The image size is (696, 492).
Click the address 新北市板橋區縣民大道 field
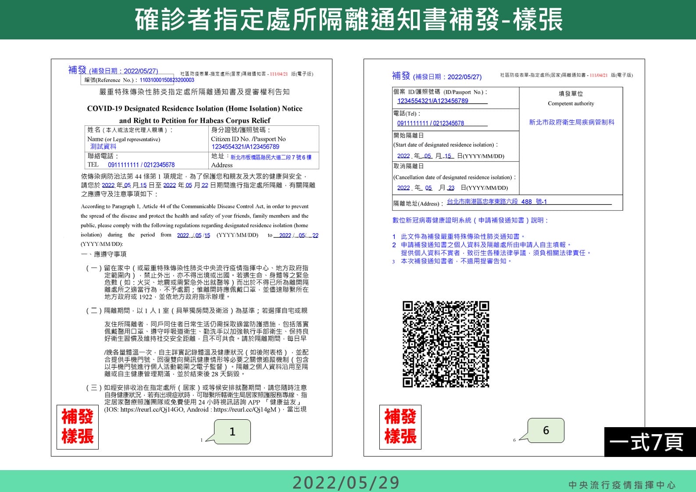pyautogui.click(x=271, y=157)
